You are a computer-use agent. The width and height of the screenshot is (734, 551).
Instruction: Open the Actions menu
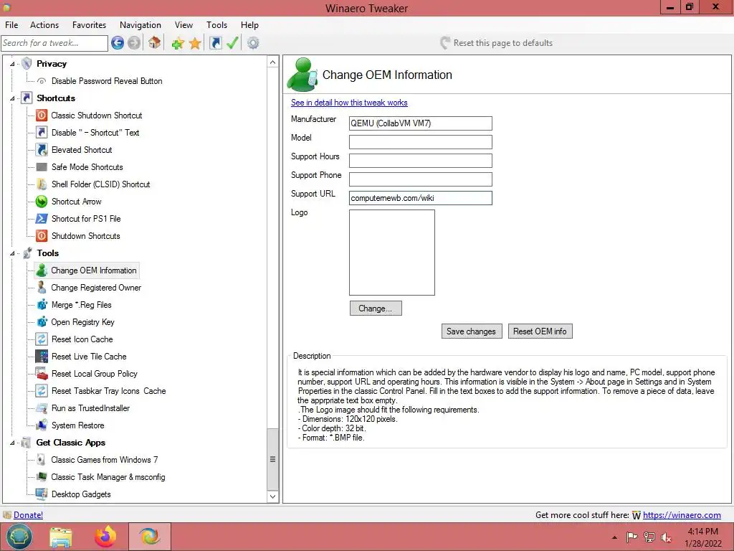[44, 25]
